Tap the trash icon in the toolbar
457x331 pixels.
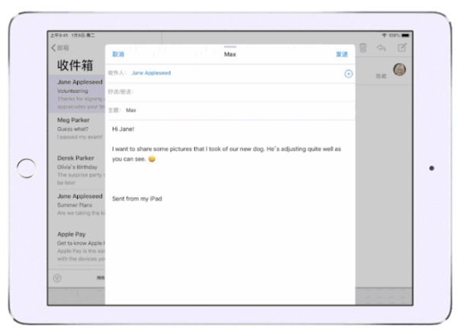click(363, 48)
